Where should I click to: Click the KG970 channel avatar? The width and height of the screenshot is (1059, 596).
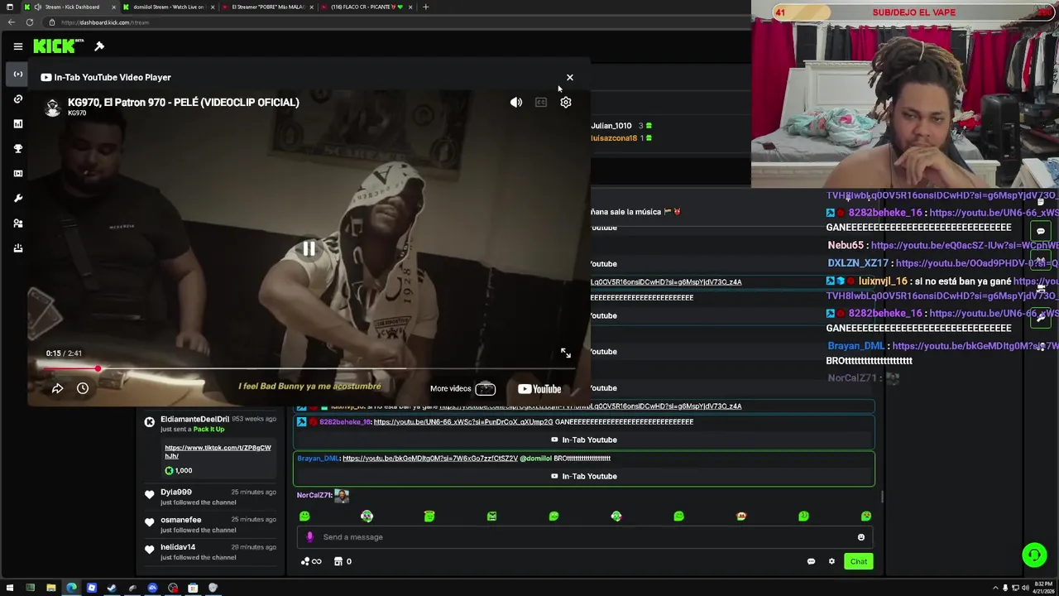[x=53, y=107]
